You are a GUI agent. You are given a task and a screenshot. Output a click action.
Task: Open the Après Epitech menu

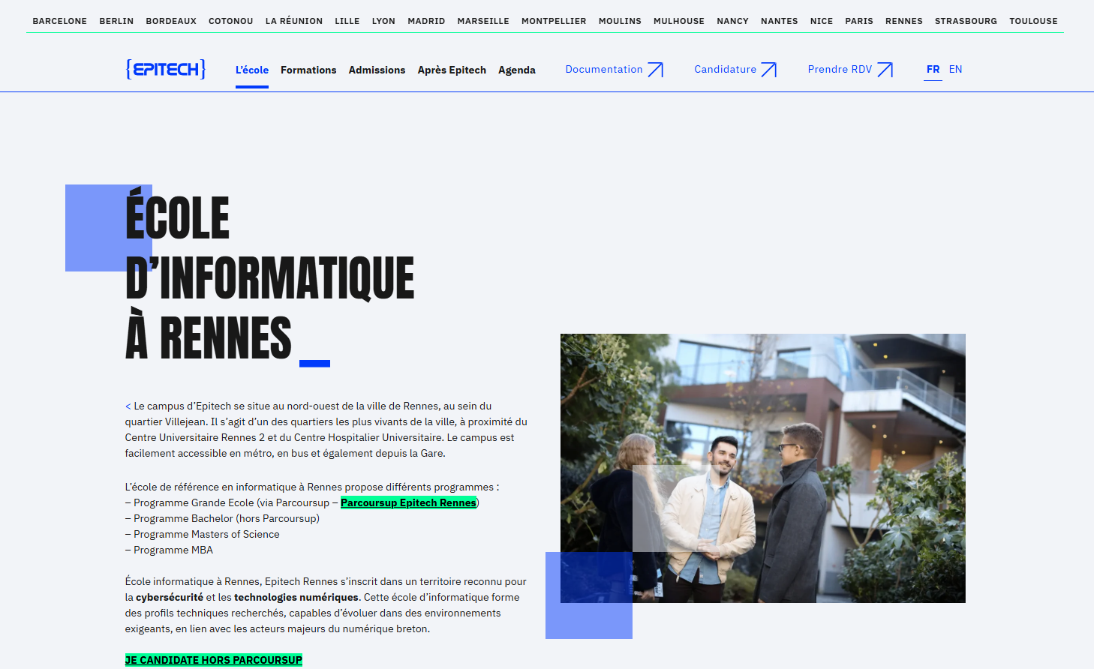(x=452, y=70)
